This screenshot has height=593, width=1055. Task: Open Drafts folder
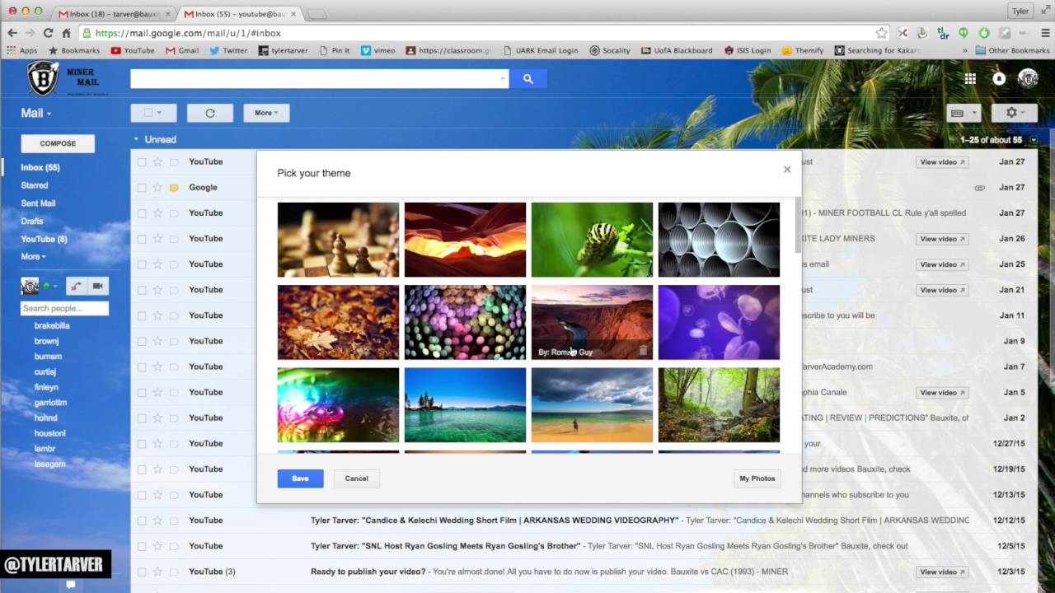(32, 222)
